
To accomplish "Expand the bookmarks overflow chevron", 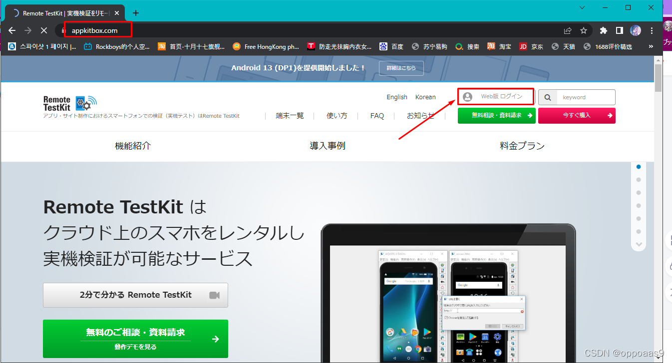I will click(651, 46).
